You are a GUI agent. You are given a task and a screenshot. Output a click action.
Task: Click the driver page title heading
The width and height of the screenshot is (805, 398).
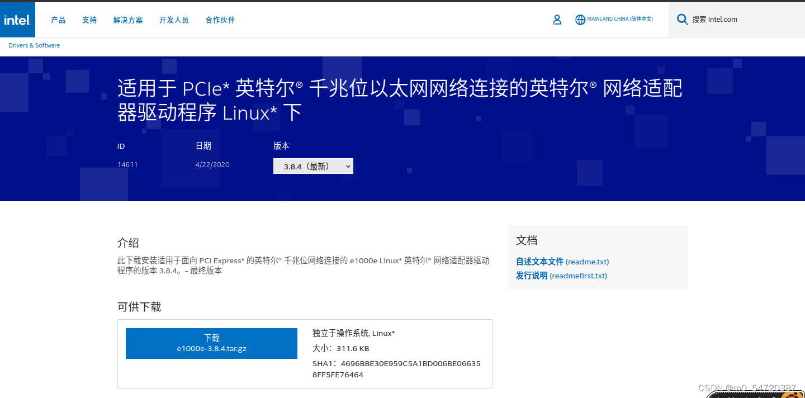(x=400, y=101)
